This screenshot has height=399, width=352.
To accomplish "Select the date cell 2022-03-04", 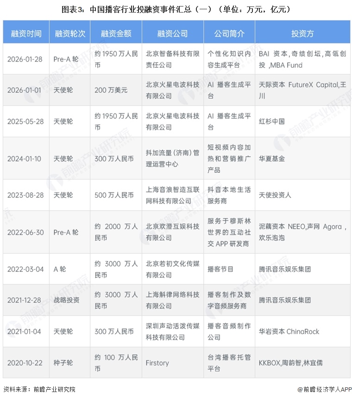I will (x=25, y=269).
